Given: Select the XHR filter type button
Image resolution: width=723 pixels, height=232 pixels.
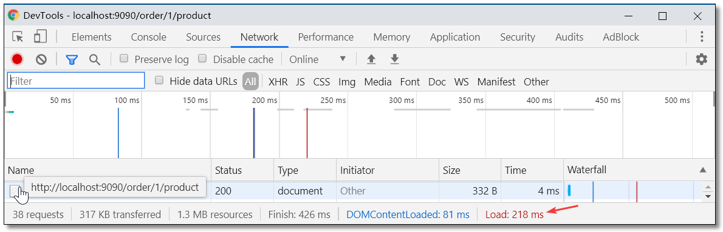Looking at the screenshot, I should (x=278, y=82).
